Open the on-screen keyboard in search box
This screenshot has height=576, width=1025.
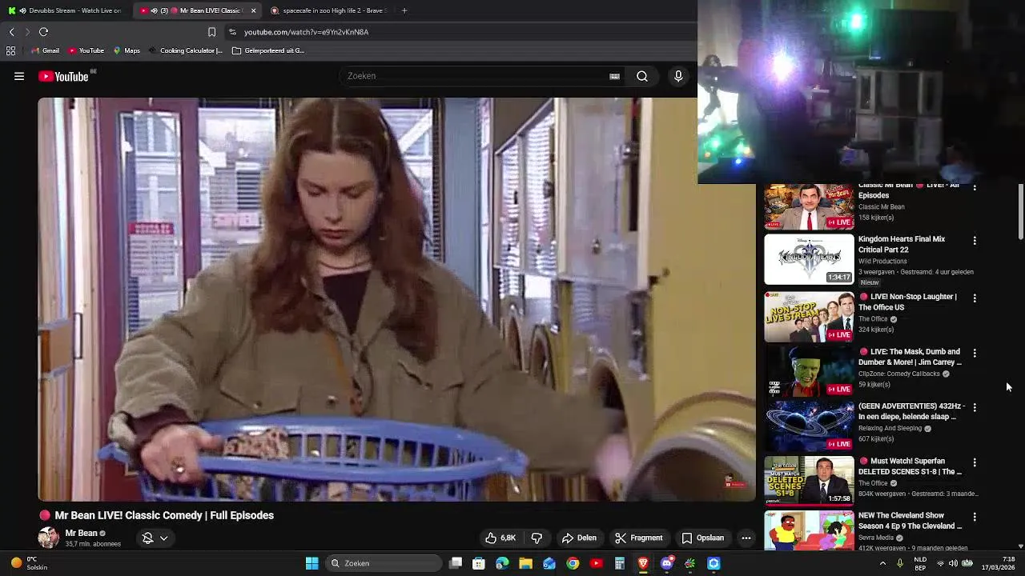tap(614, 76)
